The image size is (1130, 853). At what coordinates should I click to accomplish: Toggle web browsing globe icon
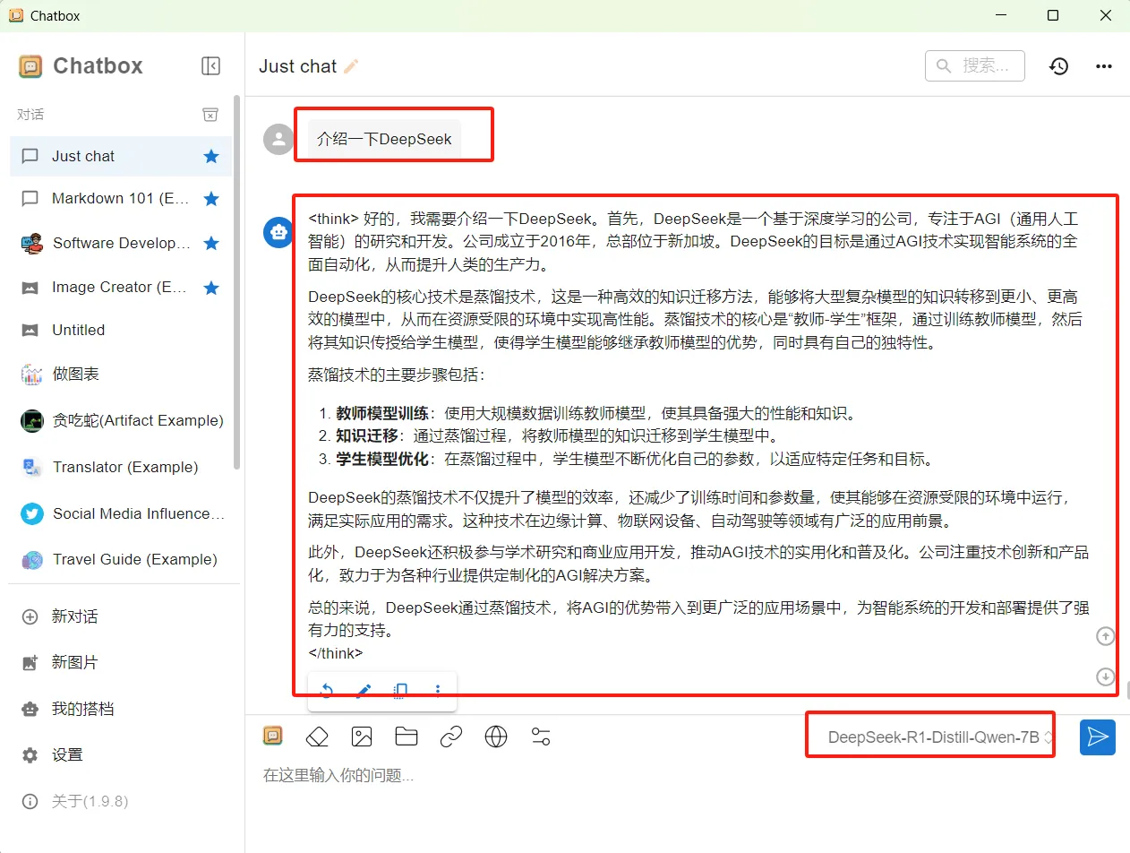[x=496, y=737]
